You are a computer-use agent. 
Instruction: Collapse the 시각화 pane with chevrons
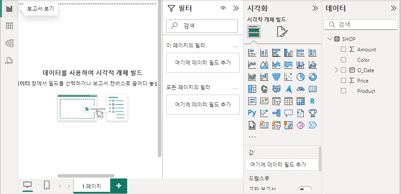click(315, 9)
